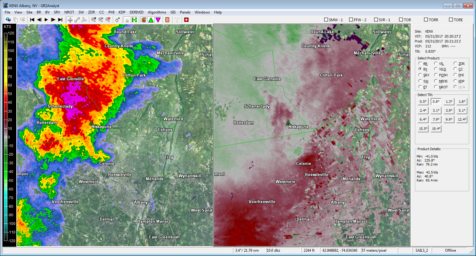476x256 pixels.
Task: Click the storm motion marker tool
Action: 118,20
